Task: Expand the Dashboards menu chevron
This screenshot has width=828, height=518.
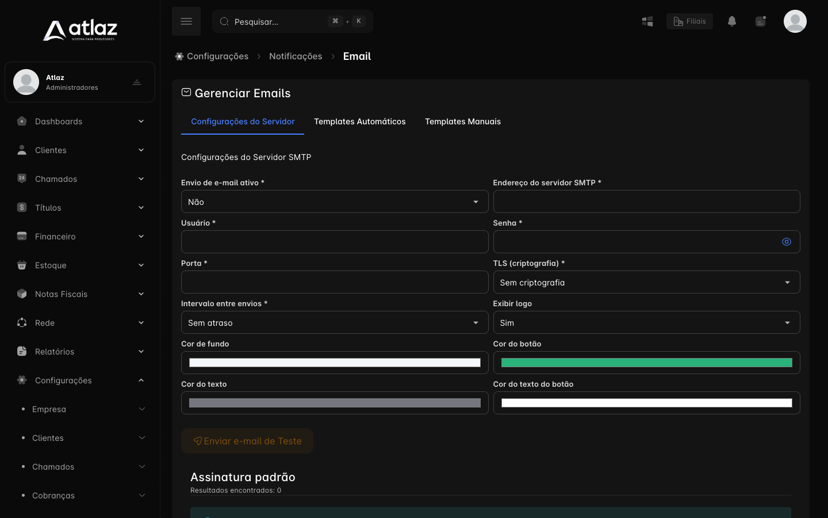Action: [141, 121]
